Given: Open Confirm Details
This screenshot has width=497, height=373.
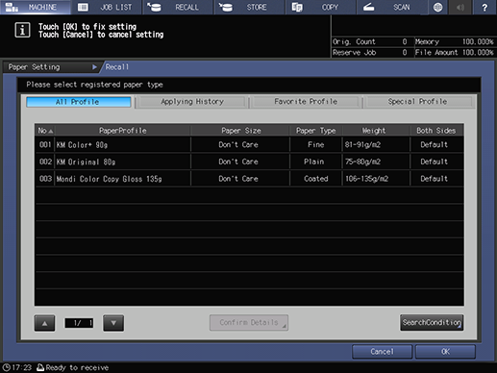Looking at the screenshot, I should 249,322.
